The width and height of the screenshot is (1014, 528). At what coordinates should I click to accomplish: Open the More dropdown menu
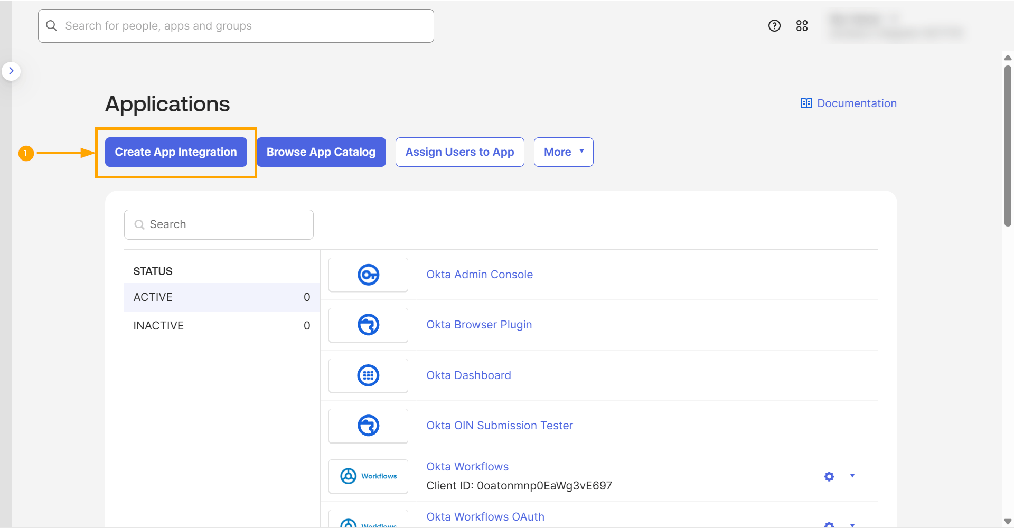(564, 152)
